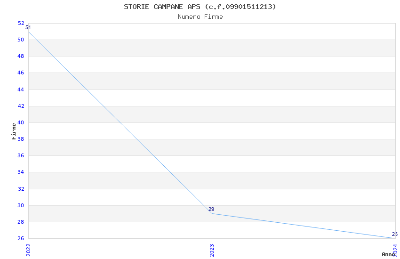
Task: Click the y-axis value 52
Action: [x=21, y=23]
